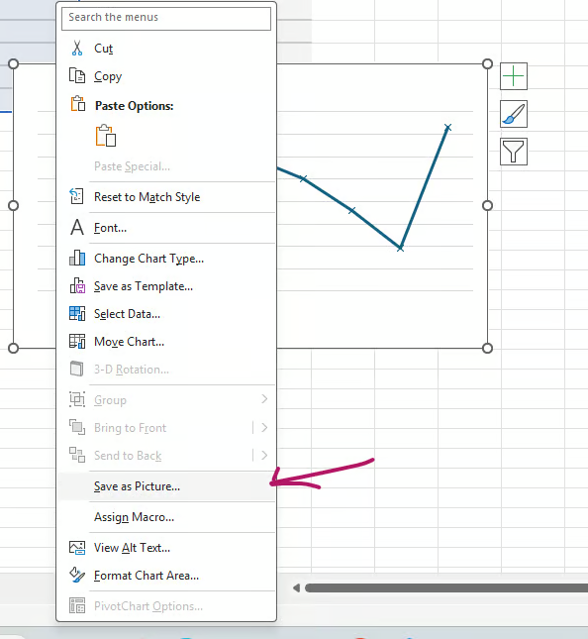
Task: Open Chart Elements plus button
Action: 514,76
